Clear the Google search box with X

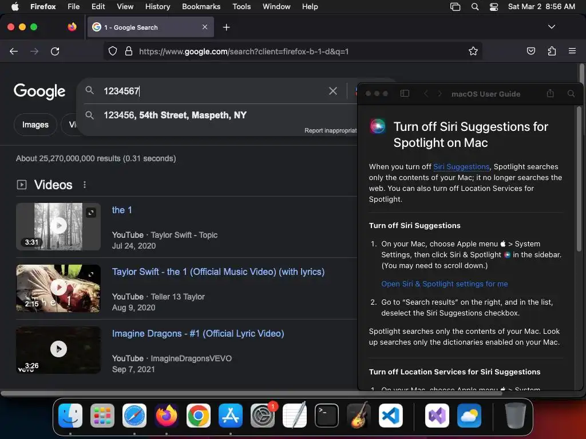tap(332, 91)
